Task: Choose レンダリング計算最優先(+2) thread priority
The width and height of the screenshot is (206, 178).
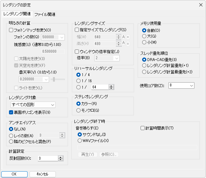Action: 144,72
